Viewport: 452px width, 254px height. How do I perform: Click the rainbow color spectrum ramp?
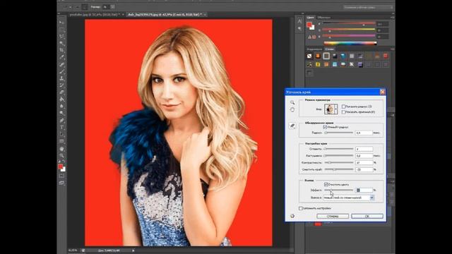click(x=350, y=43)
